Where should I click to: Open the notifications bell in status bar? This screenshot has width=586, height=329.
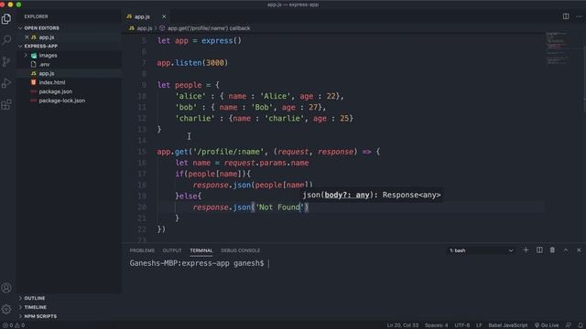(581, 325)
